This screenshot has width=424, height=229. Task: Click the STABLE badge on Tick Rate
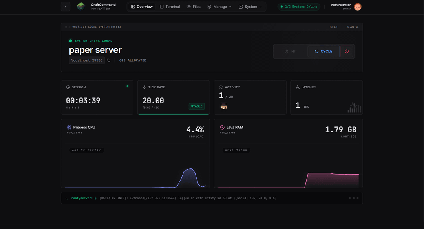(x=196, y=106)
